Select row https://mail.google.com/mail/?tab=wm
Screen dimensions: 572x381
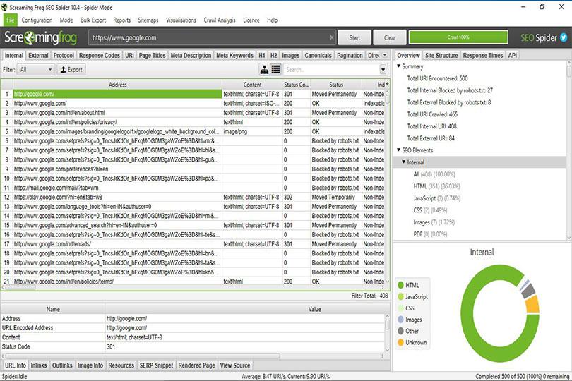point(193,188)
